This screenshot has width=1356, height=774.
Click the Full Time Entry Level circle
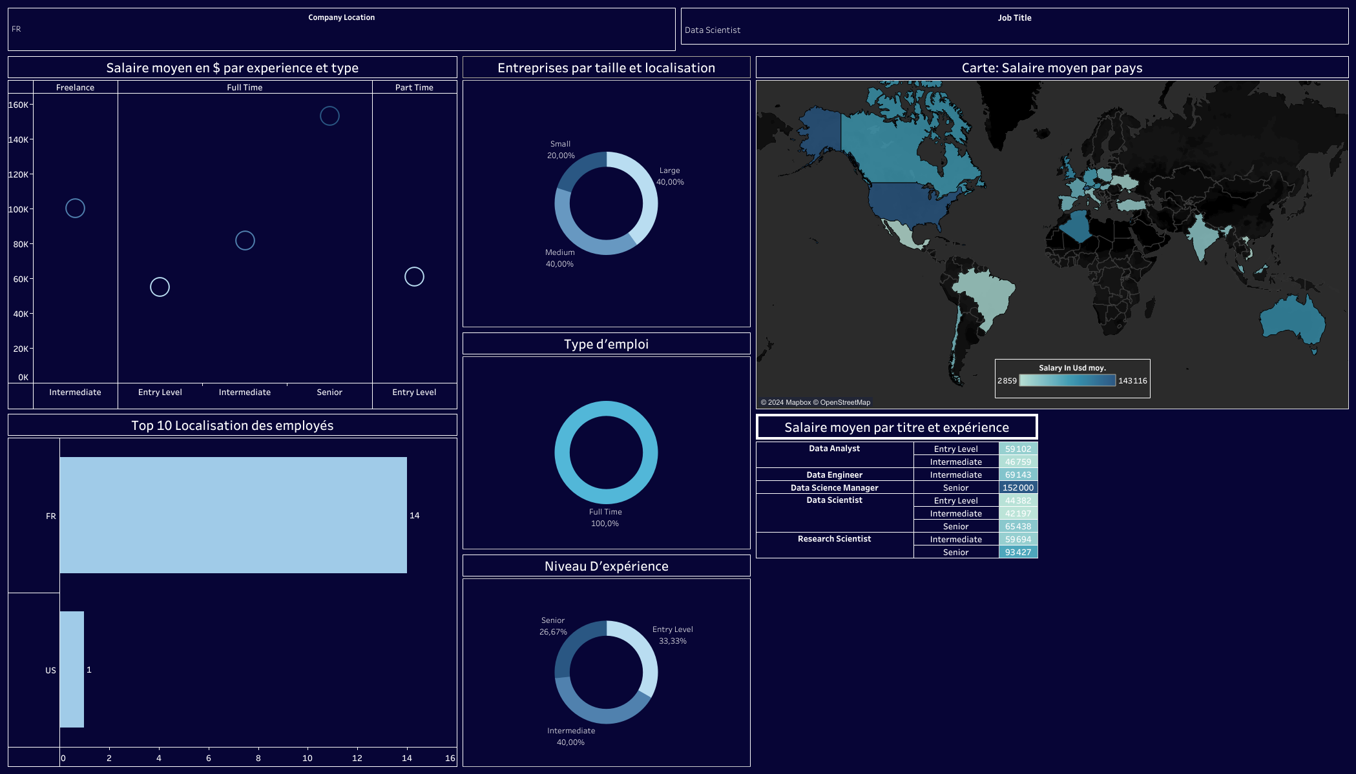[160, 287]
